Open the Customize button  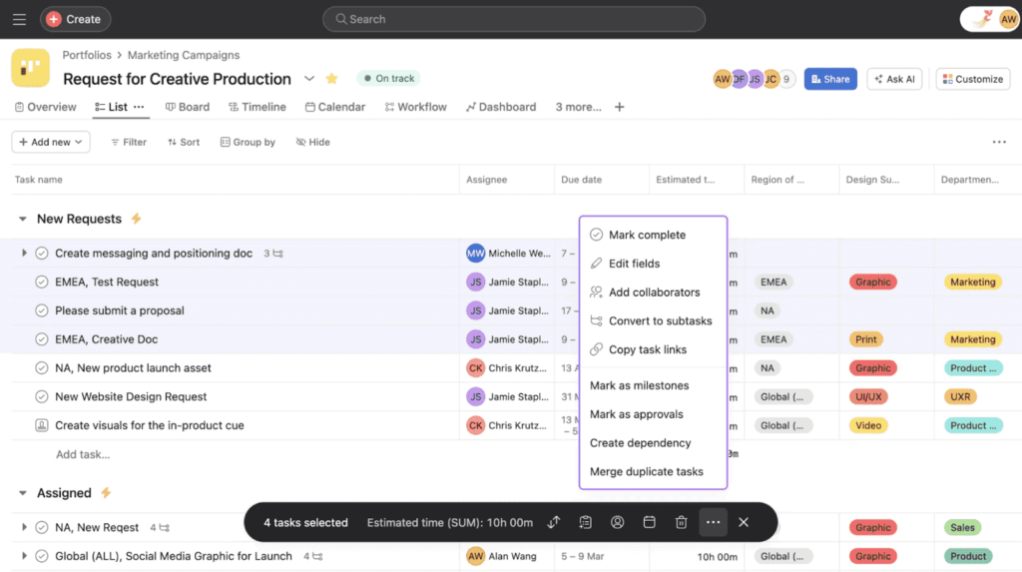[x=972, y=79]
